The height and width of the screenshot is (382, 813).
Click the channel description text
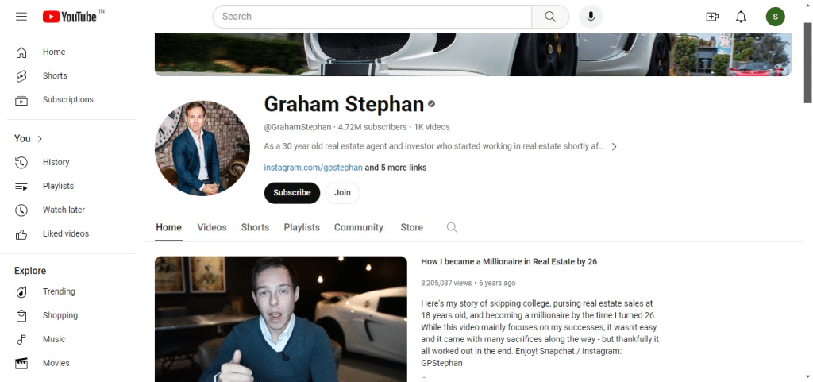pos(434,147)
